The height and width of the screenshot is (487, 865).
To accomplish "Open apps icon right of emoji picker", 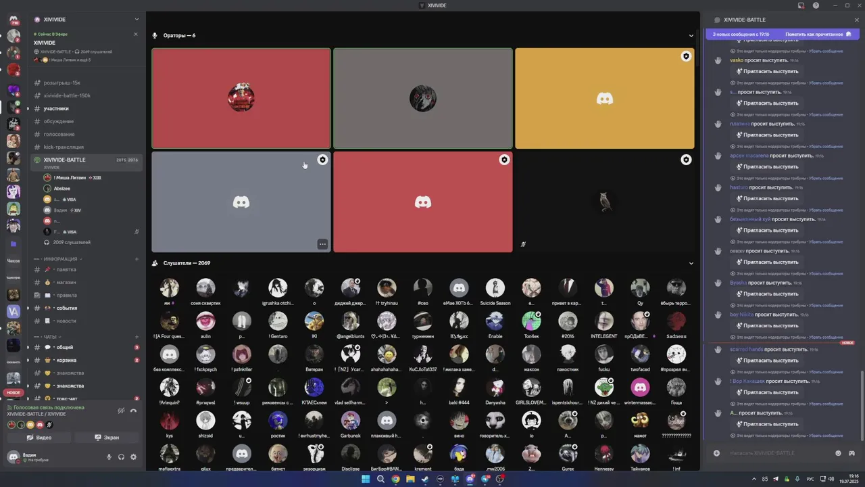I will tap(851, 453).
